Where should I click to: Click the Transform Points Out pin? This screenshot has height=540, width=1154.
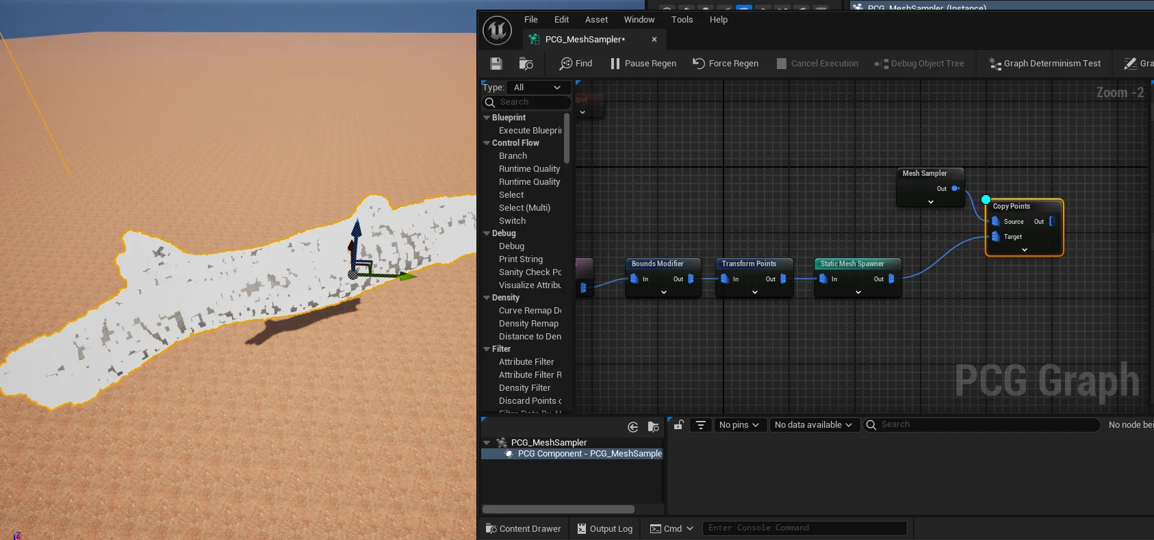[x=784, y=279]
